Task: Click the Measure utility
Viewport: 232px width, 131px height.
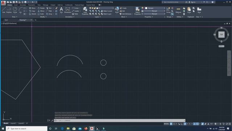Action: (x=178, y=10)
